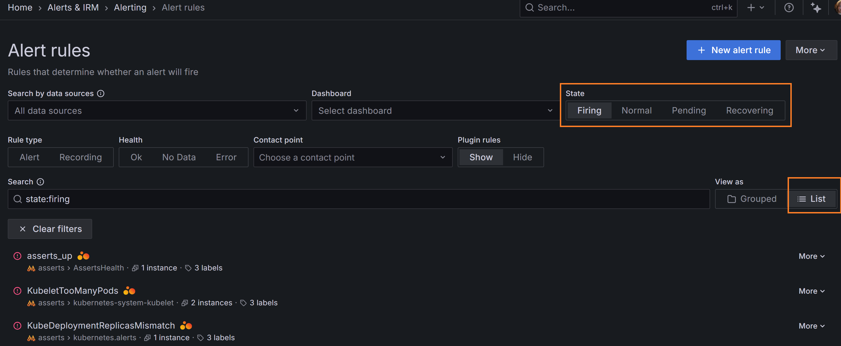The image size is (841, 346).
Task: Open the All data sources dropdown
Action: pyautogui.click(x=157, y=111)
